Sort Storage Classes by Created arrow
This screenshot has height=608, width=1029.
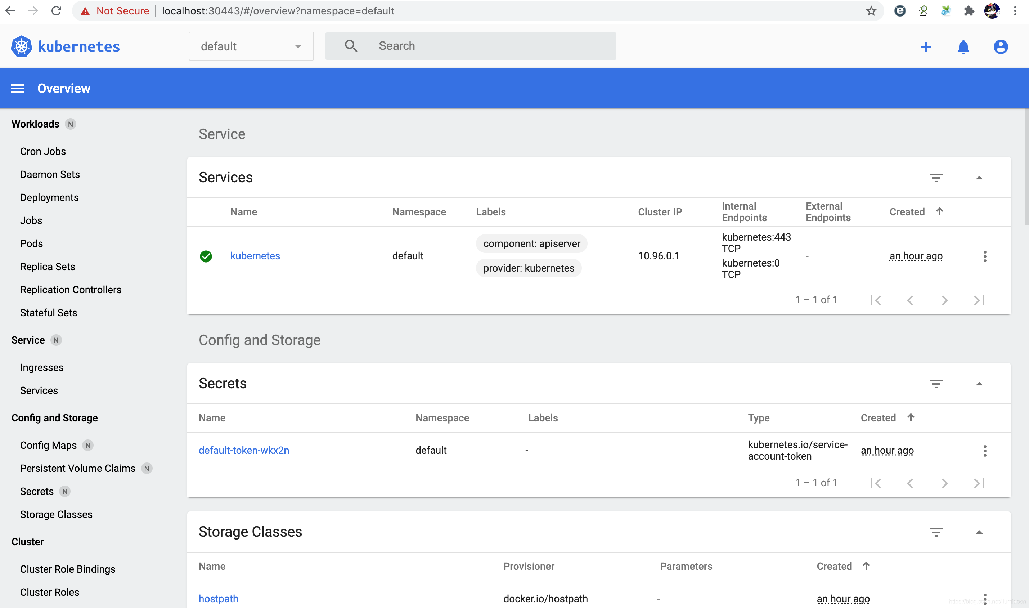click(x=866, y=566)
